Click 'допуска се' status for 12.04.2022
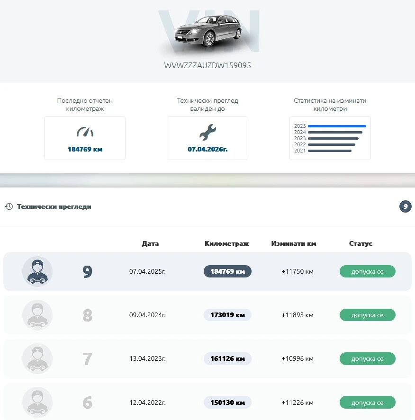 pyautogui.click(x=367, y=402)
